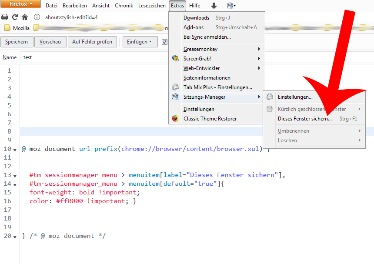Collapse the code fold at line 10
374x264 pixels.
point(15,150)
